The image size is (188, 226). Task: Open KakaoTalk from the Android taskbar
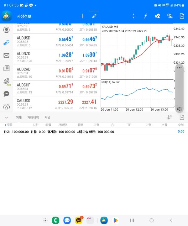pos(79,220)
